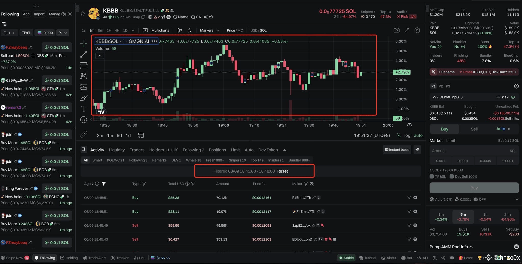Select the ruler measure tool

point(84,134)
